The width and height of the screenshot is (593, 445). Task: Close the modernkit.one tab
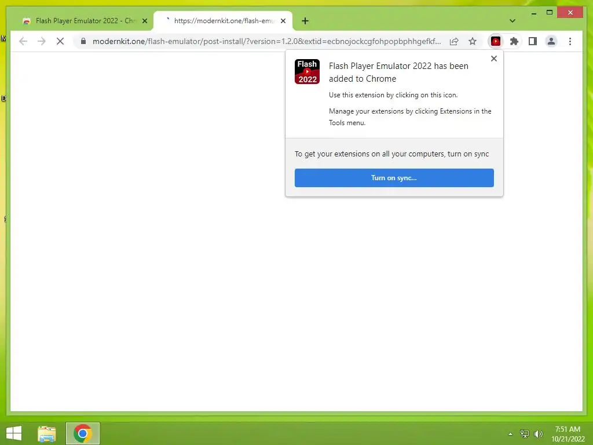coord(283,21)
